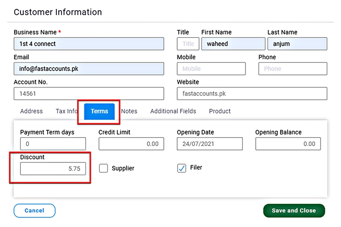Click the Discount field showing 5.75
The image size is (341, 227).
point(53,169)
